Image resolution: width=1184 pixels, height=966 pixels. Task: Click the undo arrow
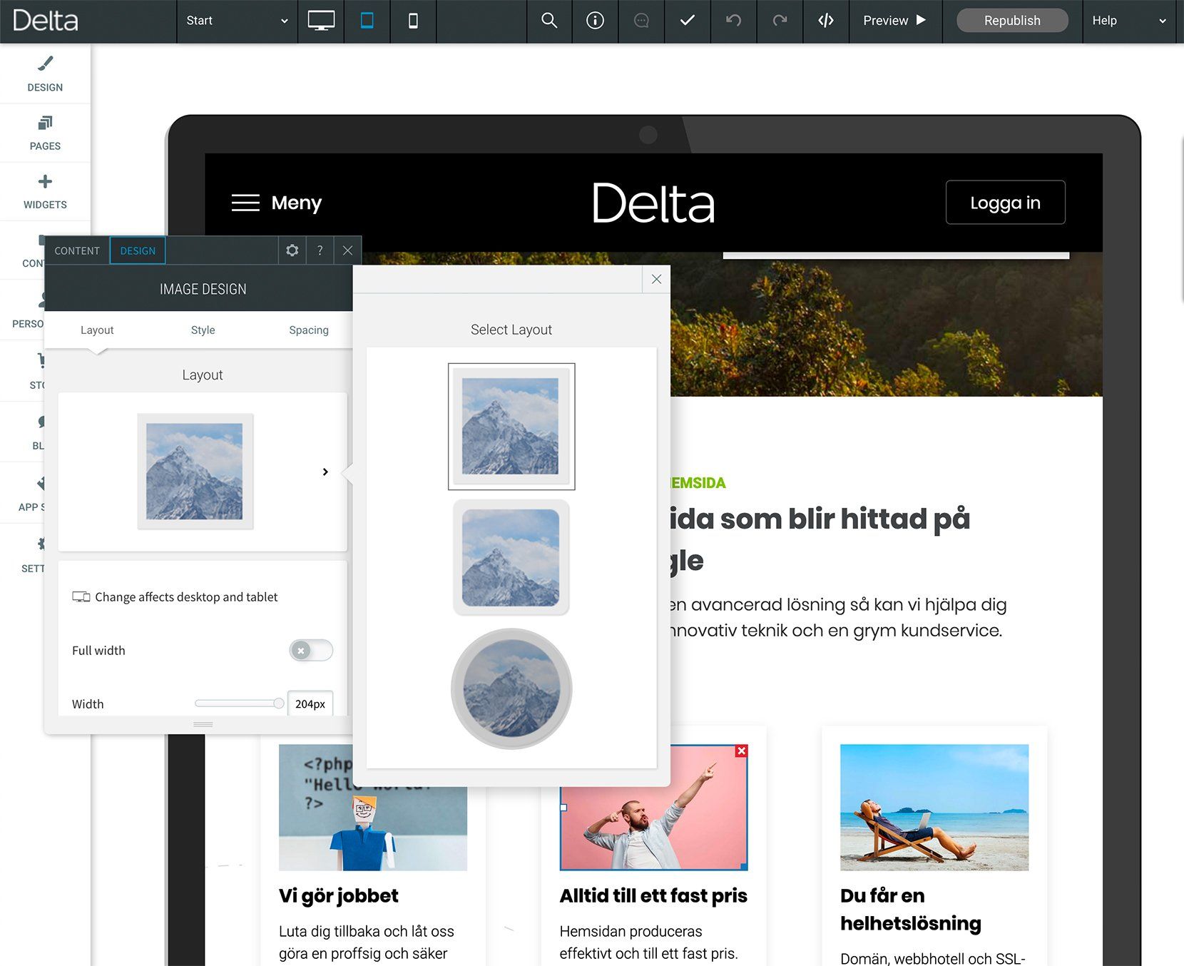coord(733,21)
